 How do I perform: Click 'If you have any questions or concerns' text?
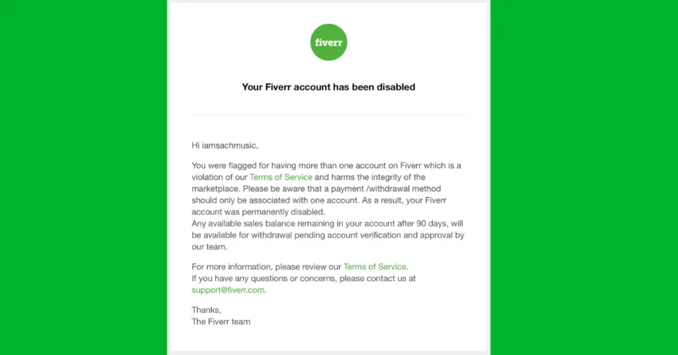[265, 279]
